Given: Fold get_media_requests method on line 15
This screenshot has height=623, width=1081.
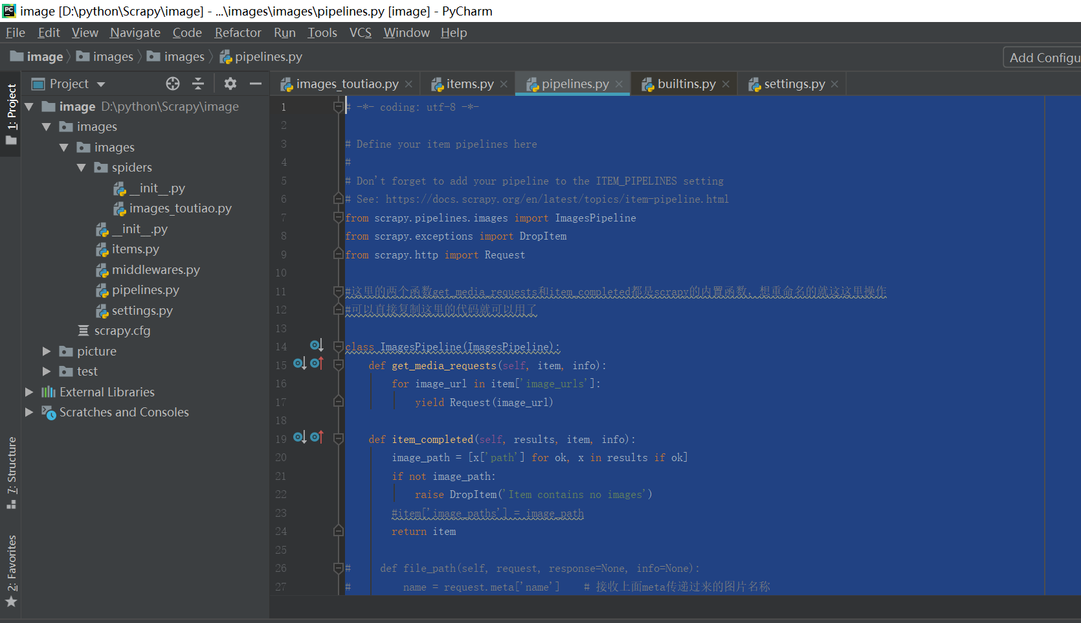Looking at the screenshot, I should (338, 365).
